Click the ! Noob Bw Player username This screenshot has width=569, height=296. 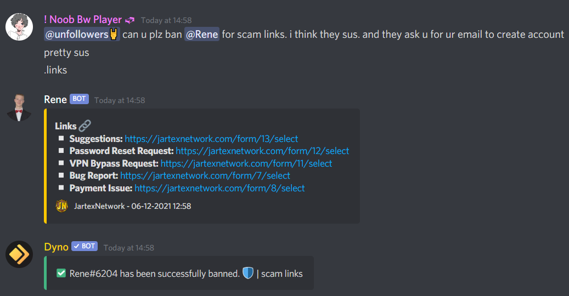83,20
